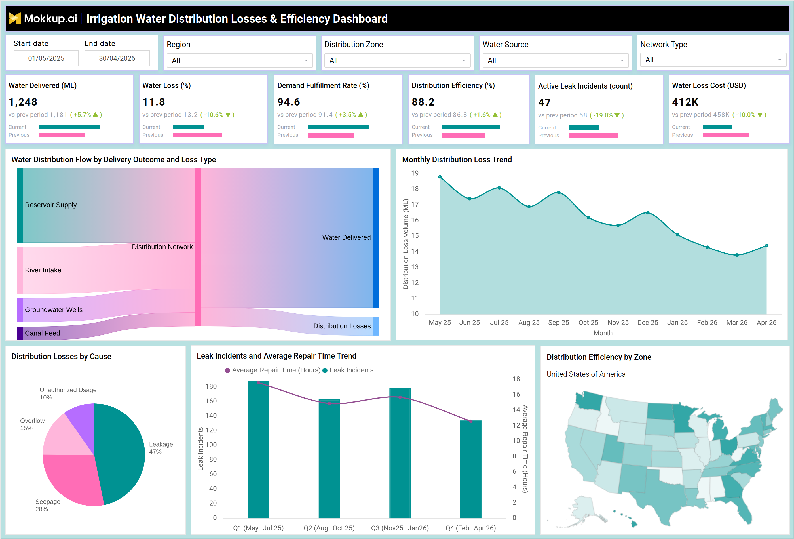Click the +3.5% up arrow in Demand Fulfillment

point(360,115)
